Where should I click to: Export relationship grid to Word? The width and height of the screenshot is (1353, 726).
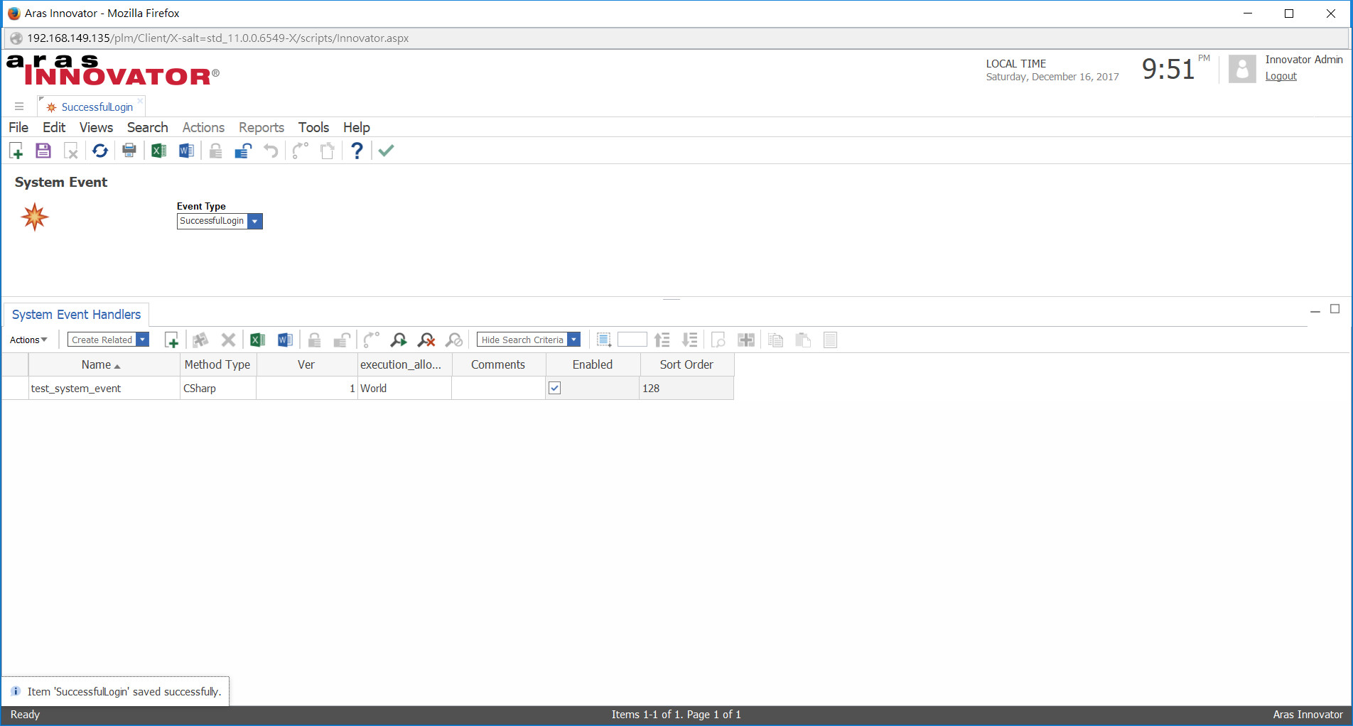pyautogui.click(x=285, y=340)
